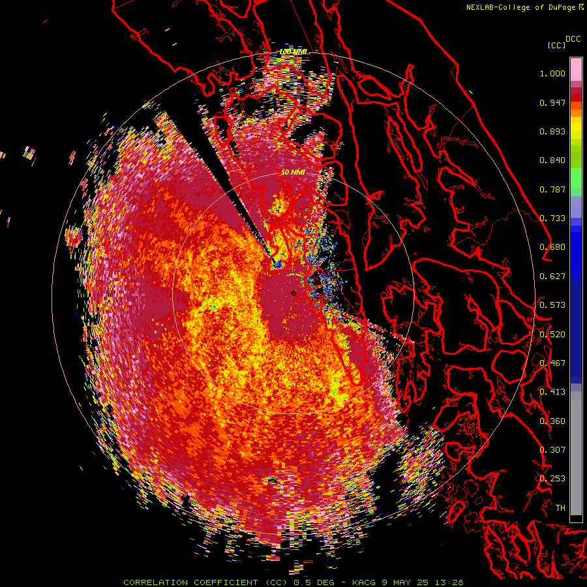Click the DCC label above the color scale
The image size is (587, 587).
[x=573, y=39]
